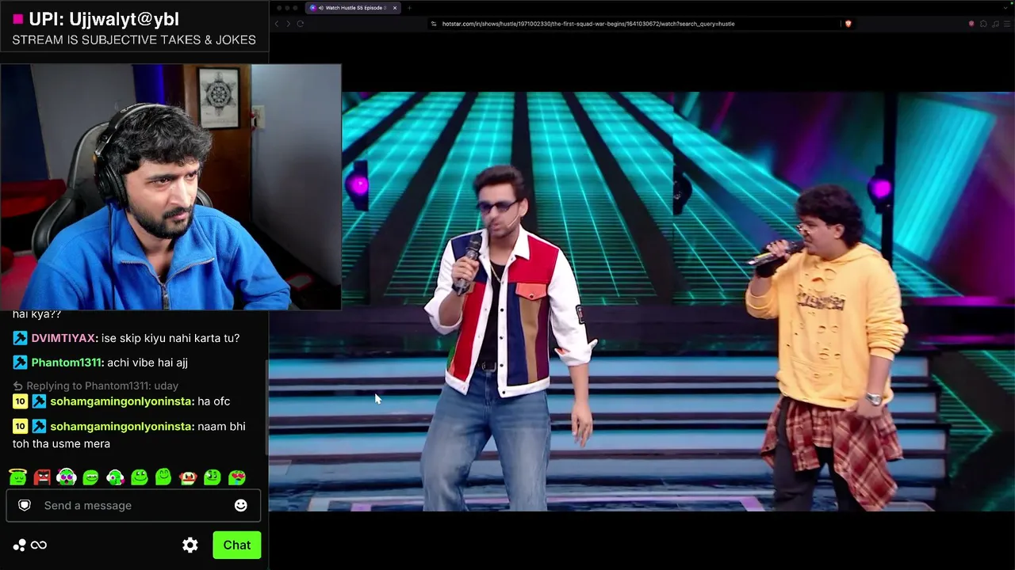Open site settings icon beside hotstar URL
The image size is (1015, 570).
point(434,24)
